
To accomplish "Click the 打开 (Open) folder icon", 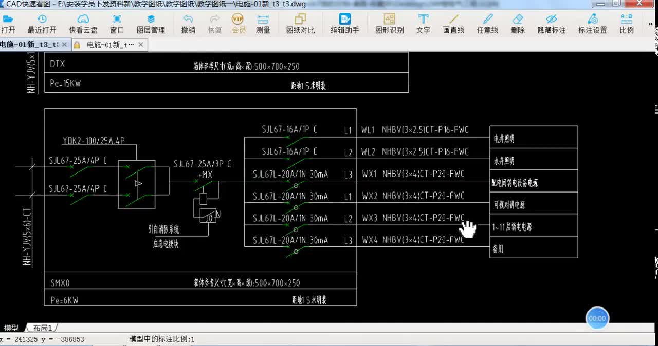I will (8, 20).
